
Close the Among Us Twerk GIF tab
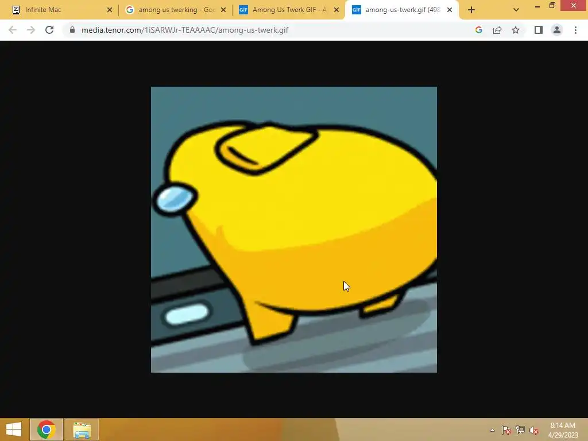point(336,10)
